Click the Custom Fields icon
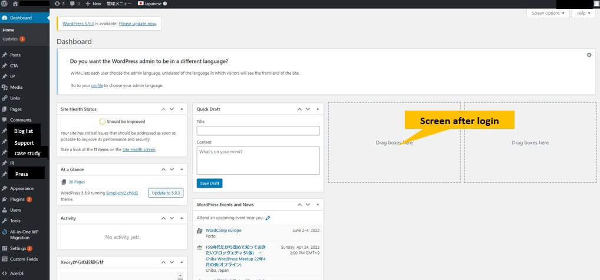Viewport: 600px width, 280px height. pyautogui.click(x=5, y=259)
